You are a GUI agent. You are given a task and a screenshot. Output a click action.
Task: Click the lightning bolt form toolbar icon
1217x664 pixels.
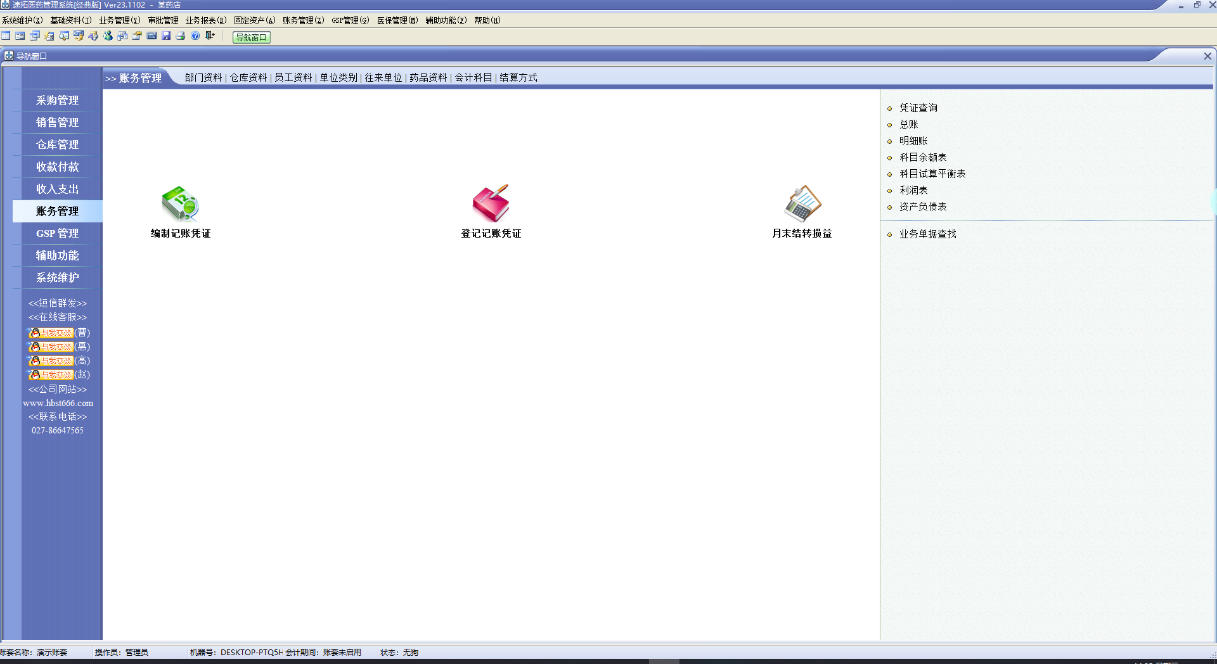pos(49,36)
